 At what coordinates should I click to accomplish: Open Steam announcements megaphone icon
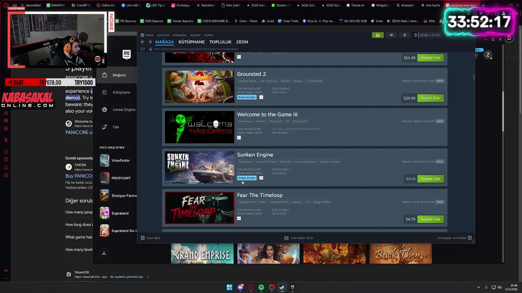tap(391, 35)
